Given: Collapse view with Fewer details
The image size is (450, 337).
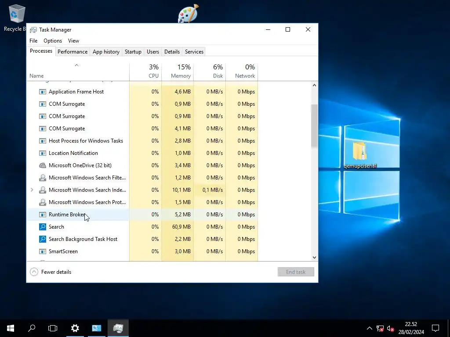Looking at the screenshot, I should coord(51,272).
